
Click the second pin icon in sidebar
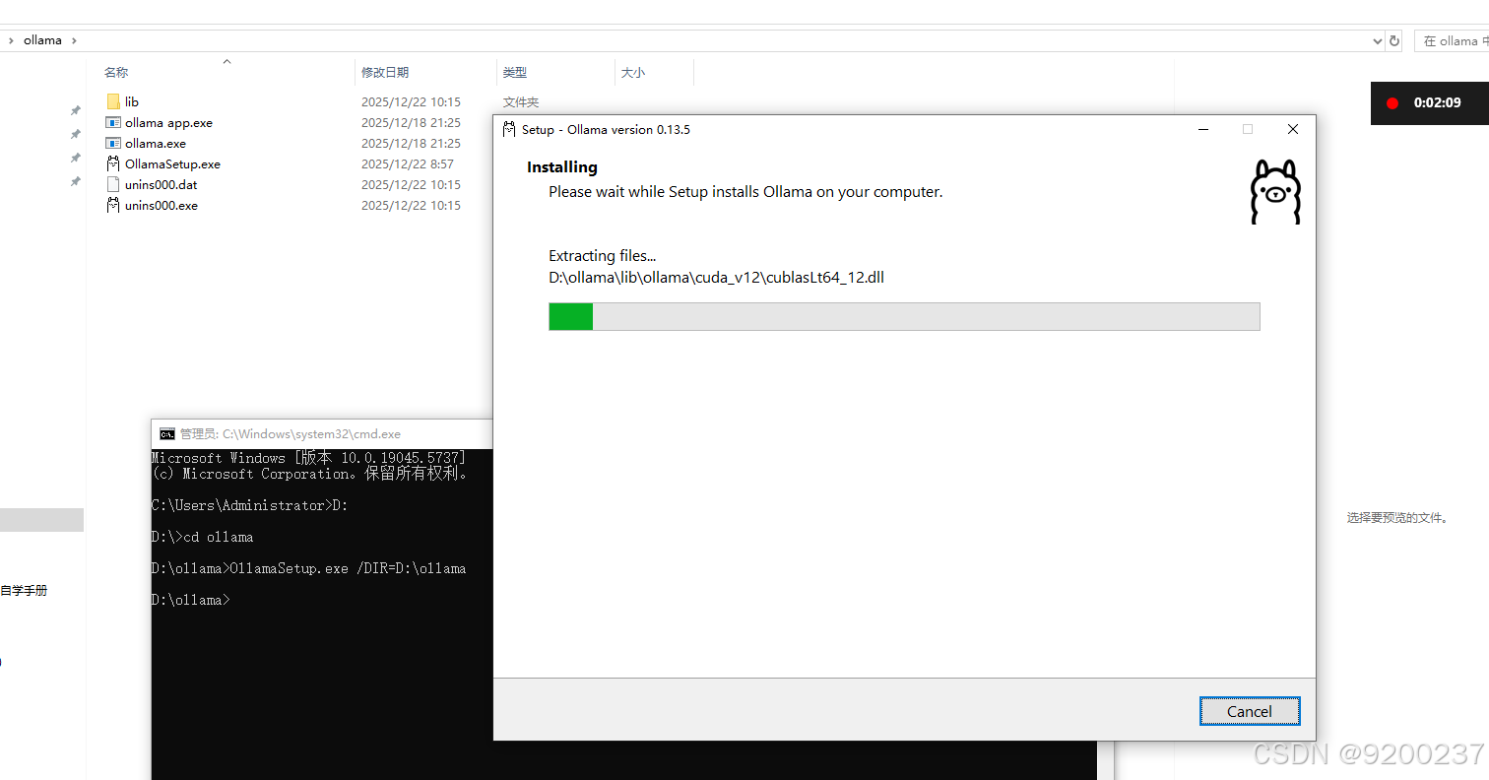tap(75, 134)
